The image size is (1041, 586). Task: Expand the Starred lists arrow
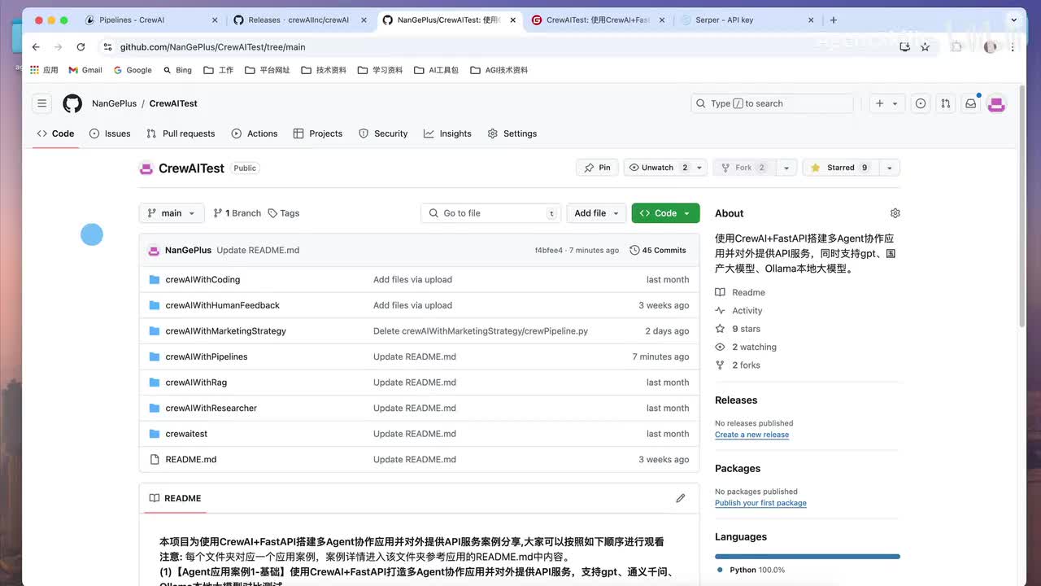tap(890, 168)
